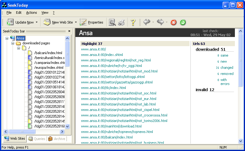Viewport: 245px width, 151px height.
Task: Open the File menu
Action: coord(9,13)
